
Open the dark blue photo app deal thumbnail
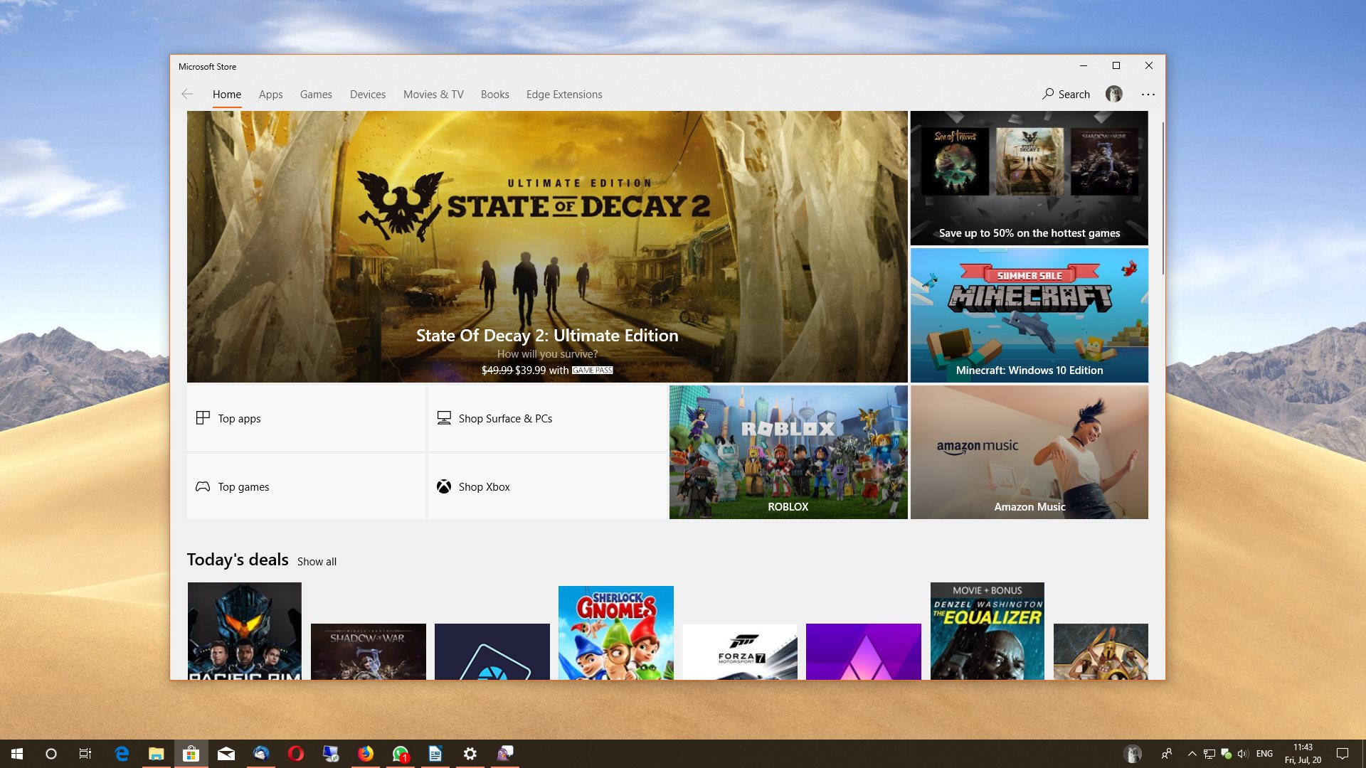click(x=492, y=651)
